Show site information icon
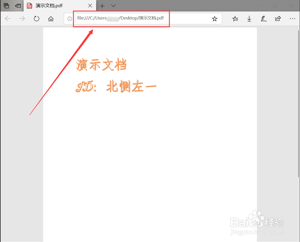300x242 pixels. pos(70,19)
